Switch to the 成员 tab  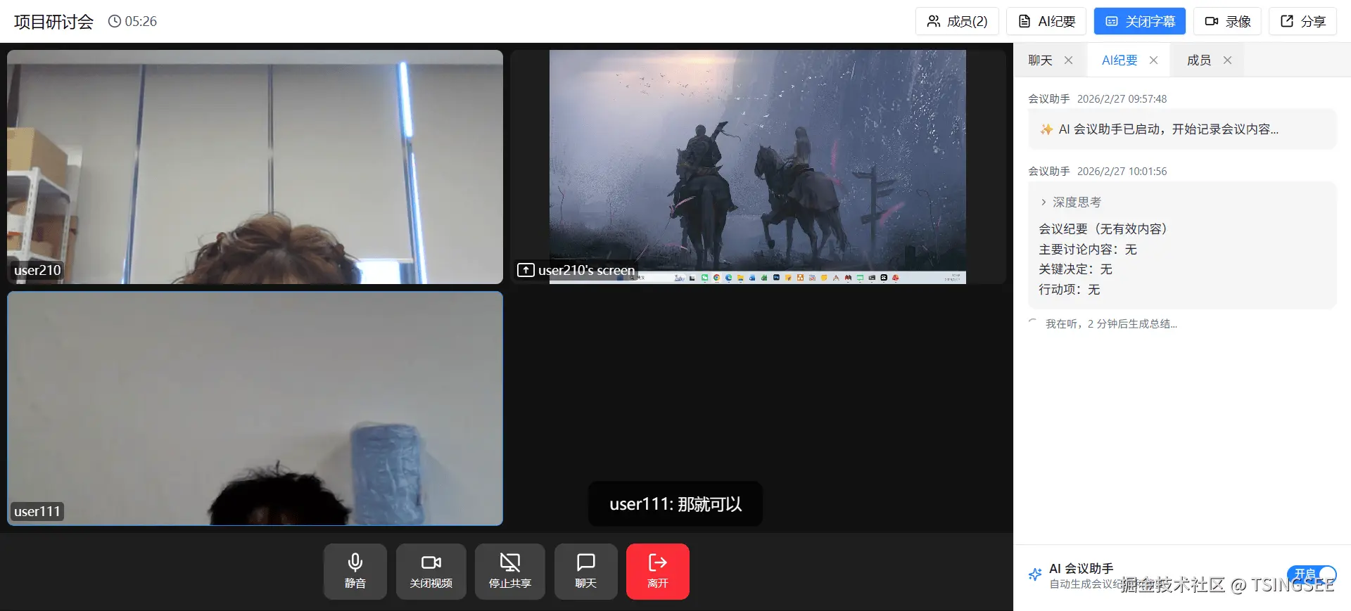click(1199, 60)
